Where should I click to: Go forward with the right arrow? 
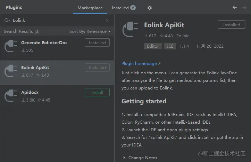click(x=244, y=7)
